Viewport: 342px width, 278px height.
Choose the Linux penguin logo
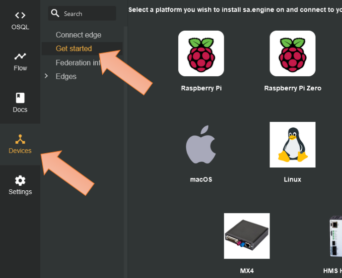[x=292, y=145]
